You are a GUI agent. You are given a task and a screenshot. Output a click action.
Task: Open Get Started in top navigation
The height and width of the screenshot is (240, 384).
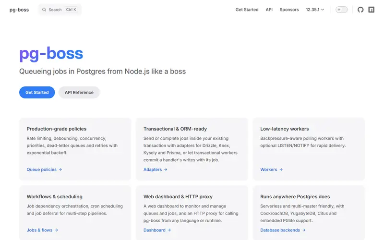247,10
